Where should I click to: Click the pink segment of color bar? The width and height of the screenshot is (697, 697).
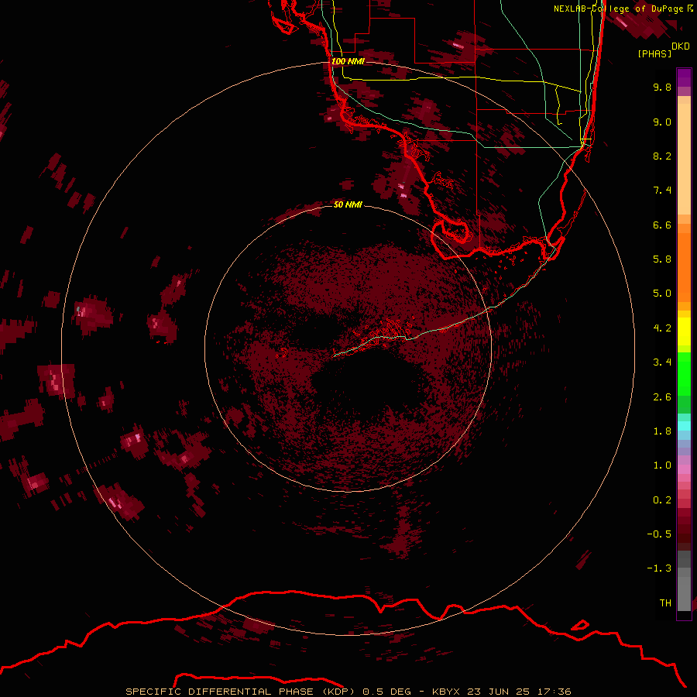(x=684, y=469)
